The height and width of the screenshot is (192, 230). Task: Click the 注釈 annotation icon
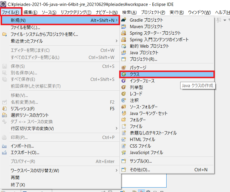tap(124, 100)
